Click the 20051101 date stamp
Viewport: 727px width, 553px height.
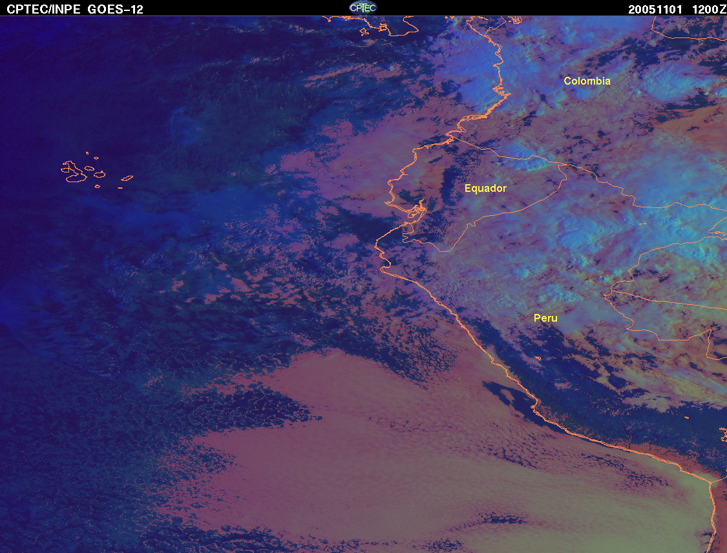pyautogui.click(x=655, y=9)
